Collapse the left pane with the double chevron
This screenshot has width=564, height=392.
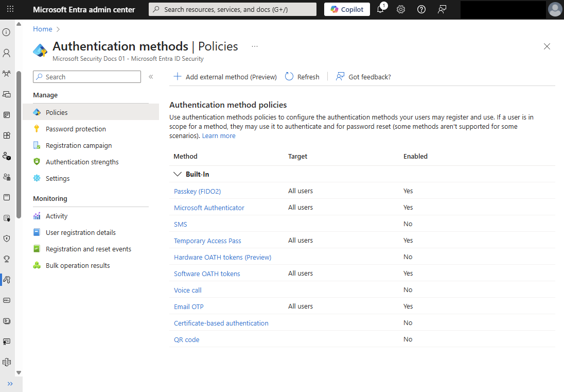[x=151, y=76]
